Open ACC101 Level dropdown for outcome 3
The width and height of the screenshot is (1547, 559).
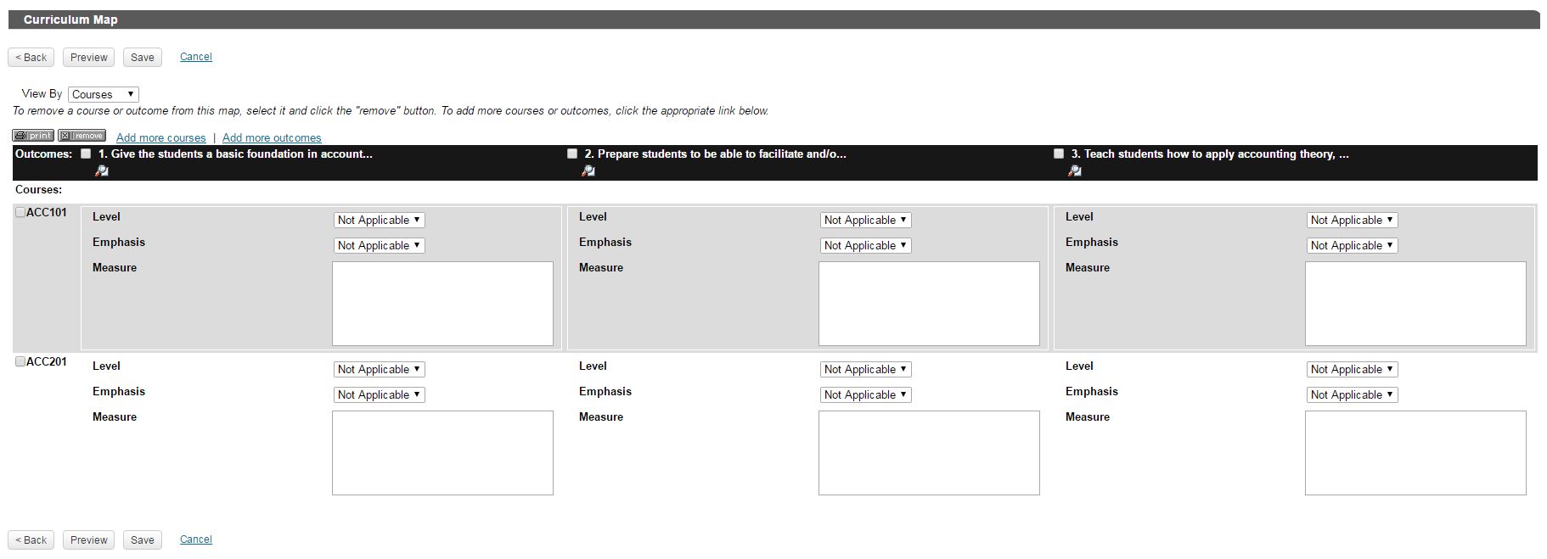1353,220
